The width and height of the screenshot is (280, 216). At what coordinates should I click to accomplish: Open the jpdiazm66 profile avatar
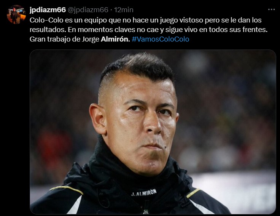coord(16,14)
